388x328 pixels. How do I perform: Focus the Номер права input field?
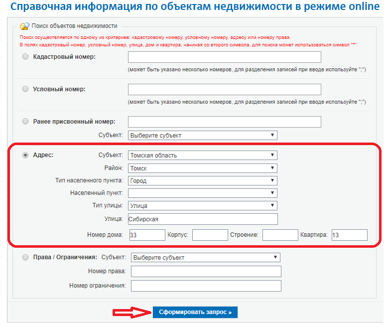point(206,271)
